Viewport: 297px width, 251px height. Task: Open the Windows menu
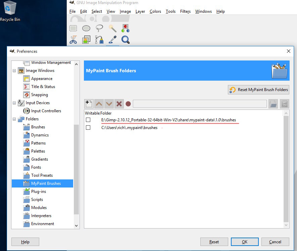coord(203,11)
